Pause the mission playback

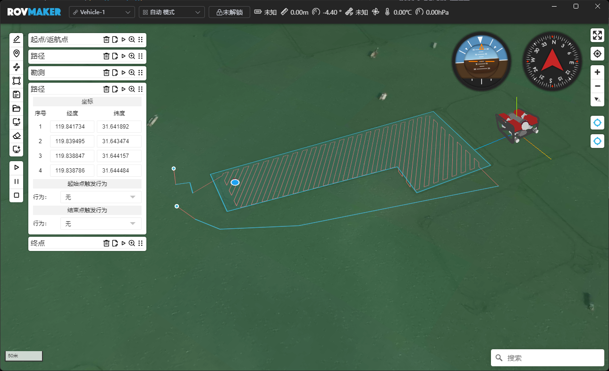[17, 181]
